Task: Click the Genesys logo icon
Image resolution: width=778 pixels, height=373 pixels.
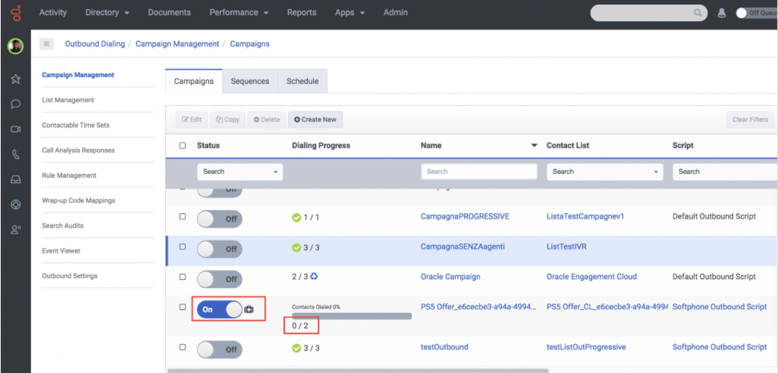Action: pyautogui.click(x=16, y=13)
